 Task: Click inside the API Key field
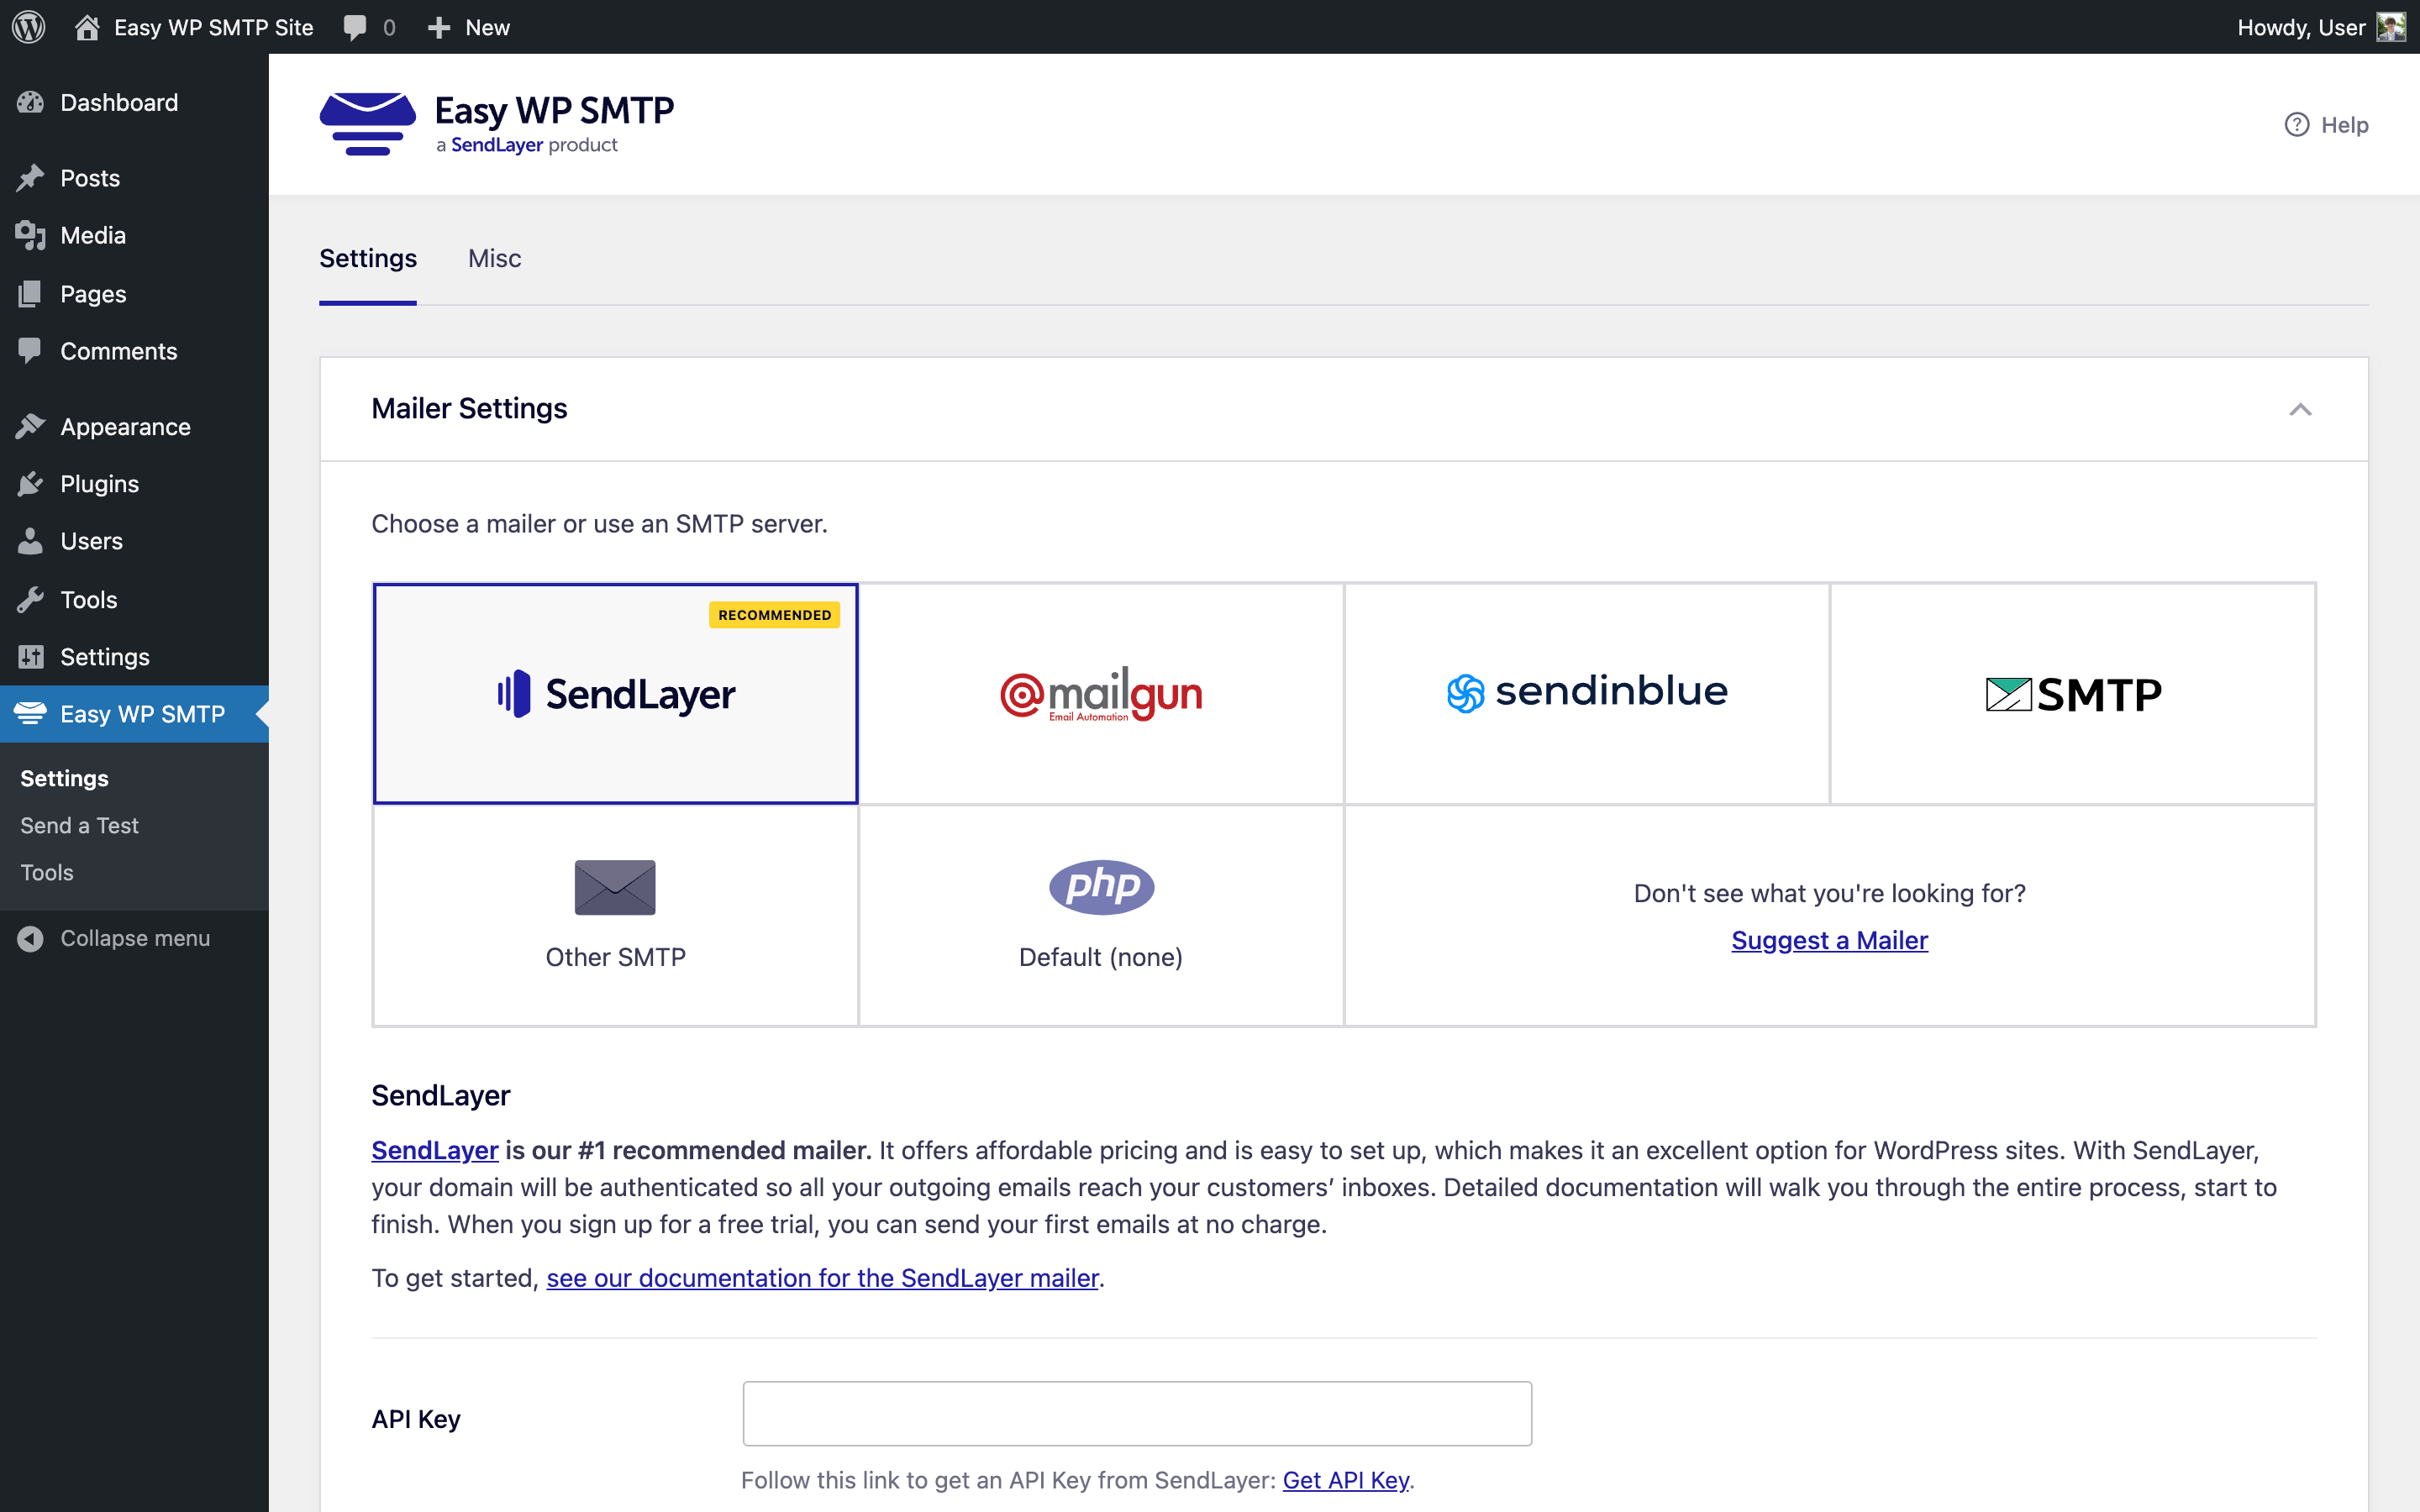[1137, 1413]
